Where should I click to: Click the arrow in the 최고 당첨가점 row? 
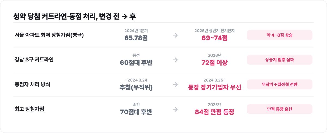pos(175,109)
